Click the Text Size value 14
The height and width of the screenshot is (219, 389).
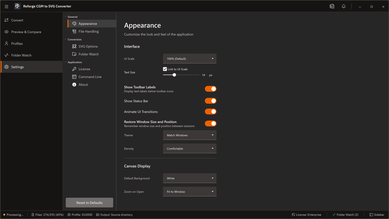pyautogui.click(x=203, y=75)
